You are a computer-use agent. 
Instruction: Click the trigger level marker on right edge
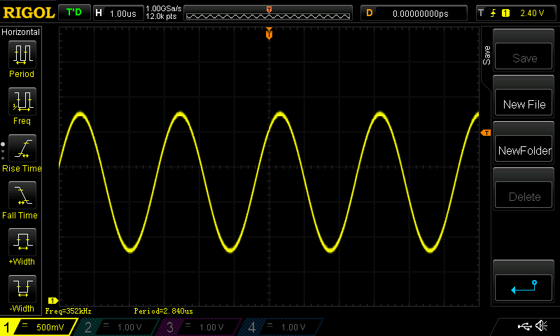coord(486,133)
